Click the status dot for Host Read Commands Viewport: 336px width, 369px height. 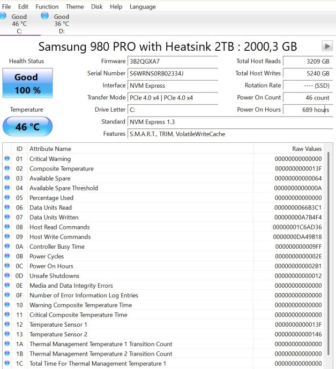coord(7,227)
